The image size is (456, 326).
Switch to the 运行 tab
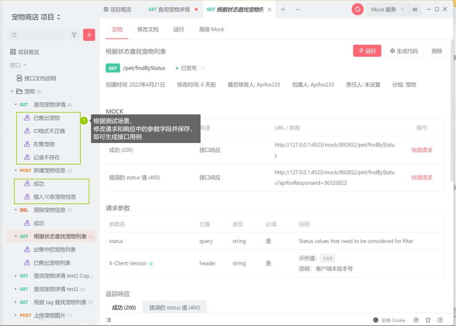click(179, 30)
